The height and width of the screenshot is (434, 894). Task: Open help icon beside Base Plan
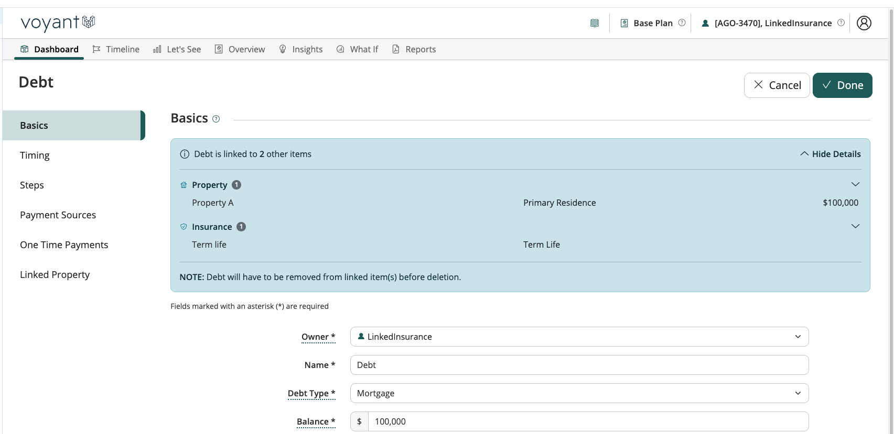pos(682,23)
